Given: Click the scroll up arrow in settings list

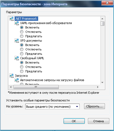Looking at the screenshot, I should coord(102,19).
